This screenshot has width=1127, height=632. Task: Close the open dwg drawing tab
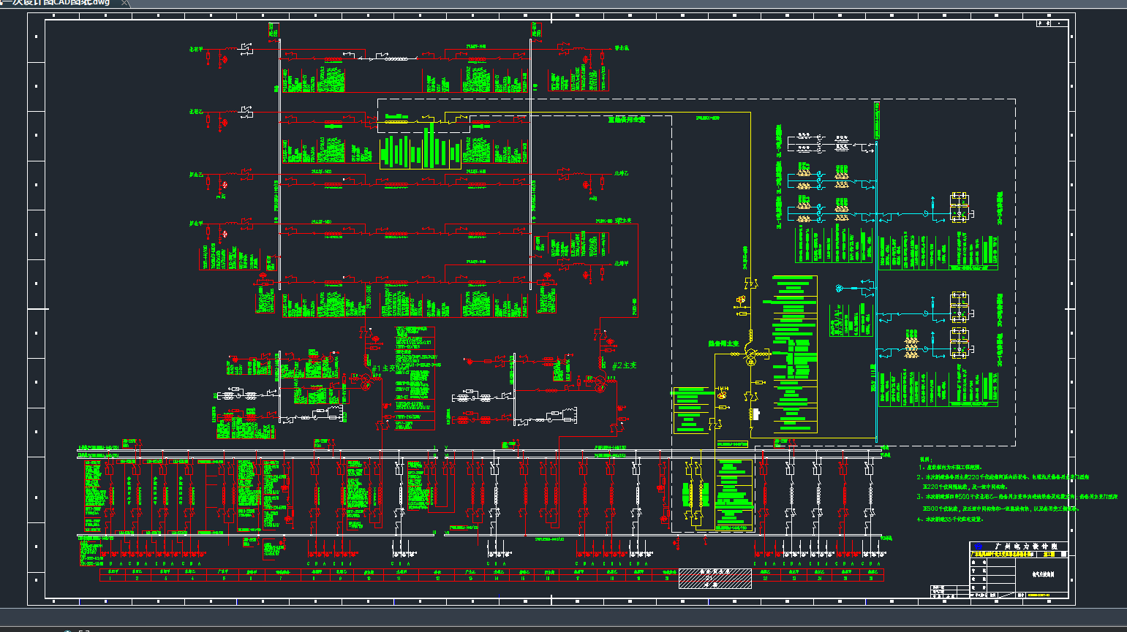pos(124,3)
